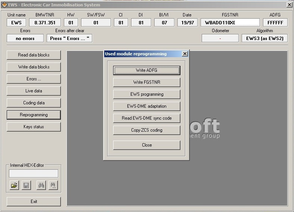Screen dimensions: 294x212
Task: Click the DI value 81
Action: click(141, 23)
